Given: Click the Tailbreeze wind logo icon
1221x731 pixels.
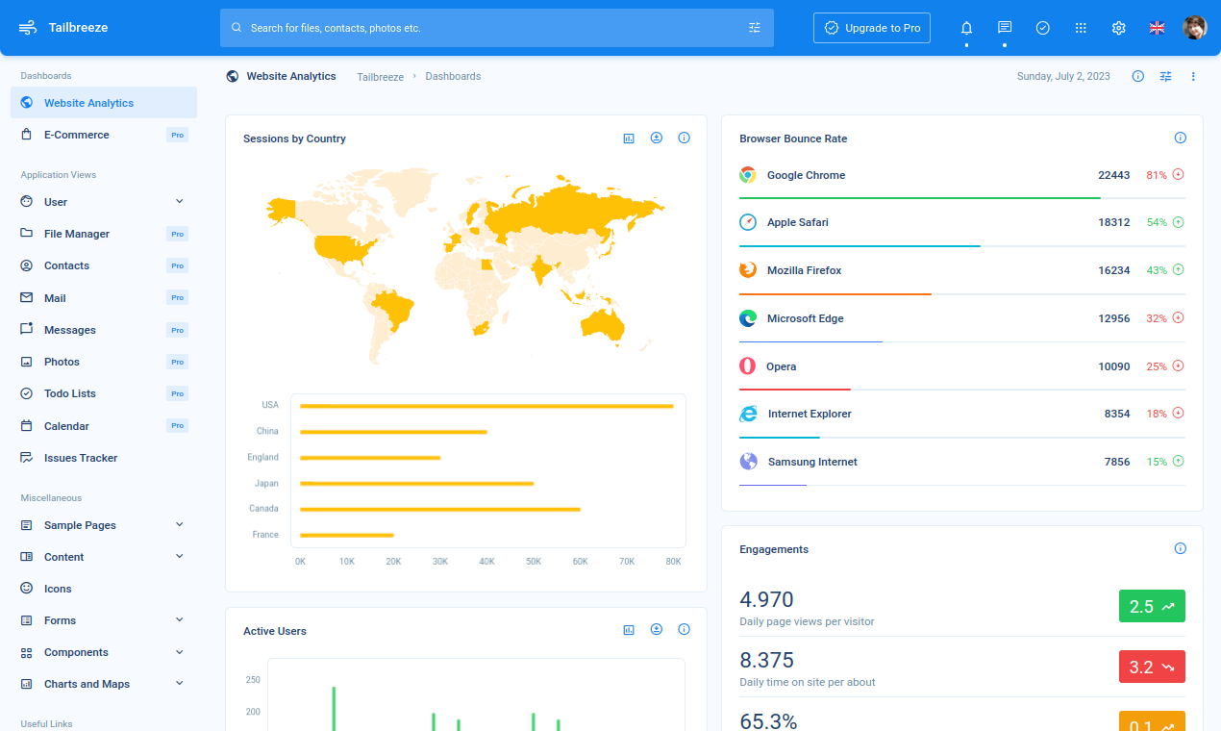Looking at the screenshot, I should (x=28, y=28).
